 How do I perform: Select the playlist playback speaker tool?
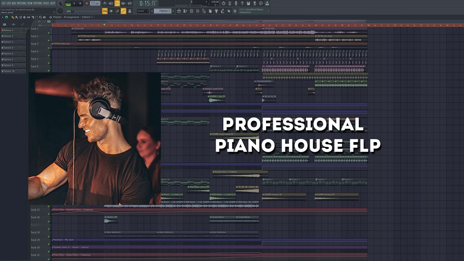tap(45, 17)
